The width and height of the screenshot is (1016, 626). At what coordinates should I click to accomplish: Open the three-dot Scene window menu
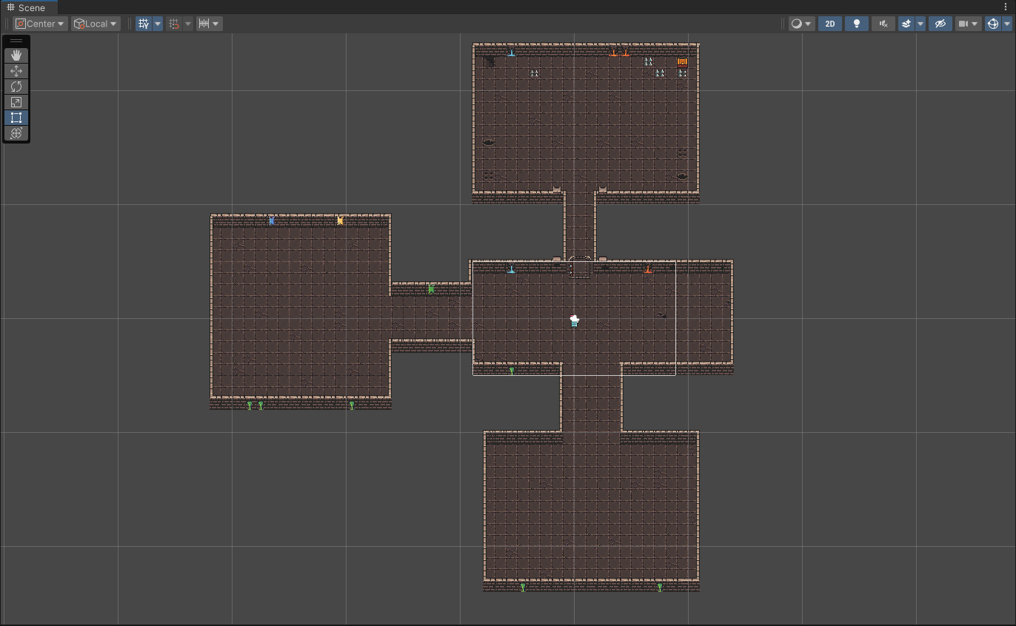pos(1005,7)
